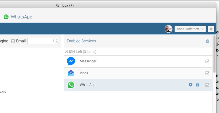Disable the Inbox service checkbox
The height and width of the screenshot is (113, 219).
(x=207, y=73)
